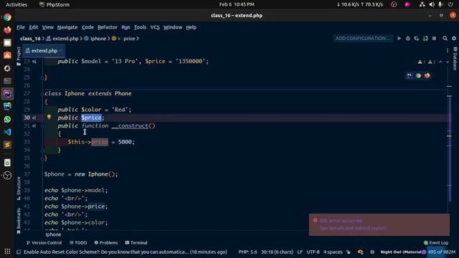459x258 pixels.
Task: Open Terminal tool window
Action: (136, 243)
